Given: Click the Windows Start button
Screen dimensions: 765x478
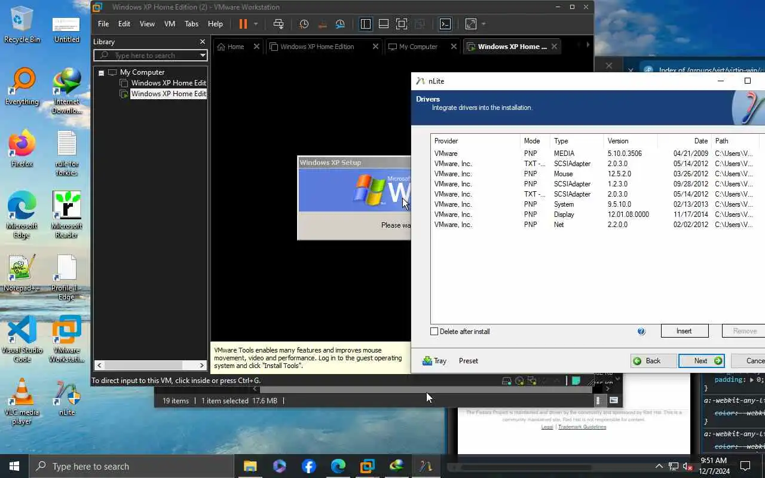Looking at the screenshot, I should pos(14,466).
